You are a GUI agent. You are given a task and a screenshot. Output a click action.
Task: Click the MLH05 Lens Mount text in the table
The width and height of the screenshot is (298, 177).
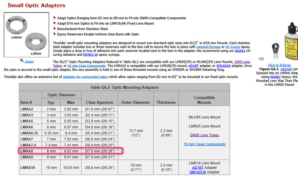click(x=205, y=117)
